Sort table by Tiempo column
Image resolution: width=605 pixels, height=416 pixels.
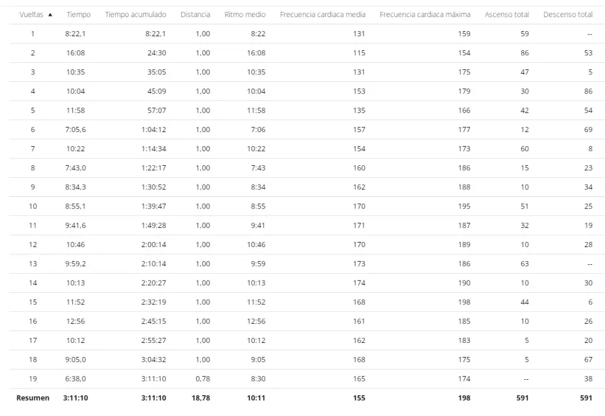[78, 15]
